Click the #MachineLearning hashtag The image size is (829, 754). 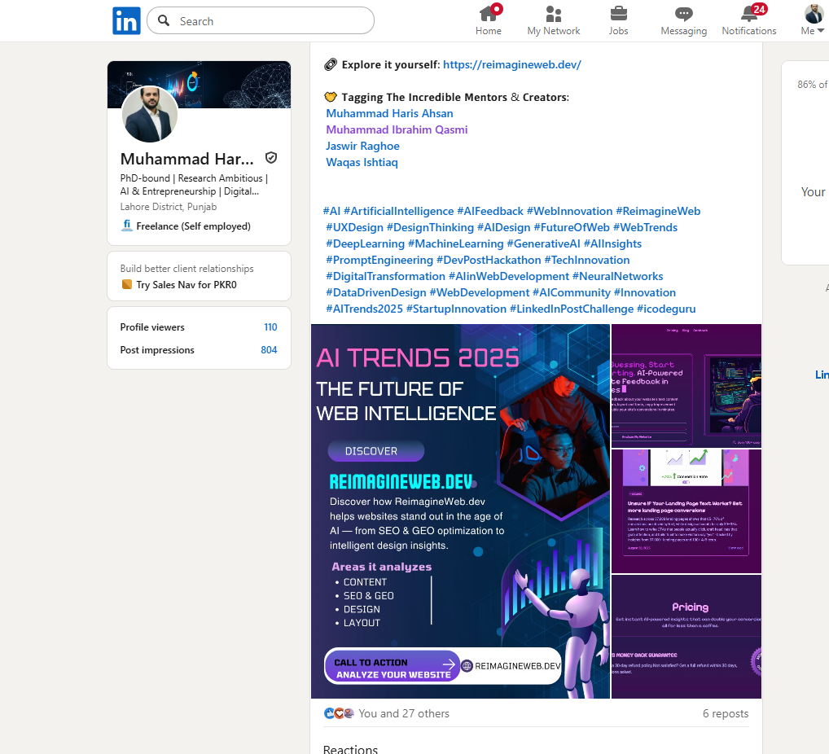pos(456,243)
